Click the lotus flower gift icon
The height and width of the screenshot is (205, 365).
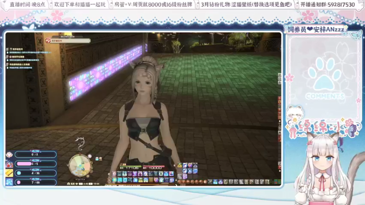pyautogui.click(x=9, y=154)
